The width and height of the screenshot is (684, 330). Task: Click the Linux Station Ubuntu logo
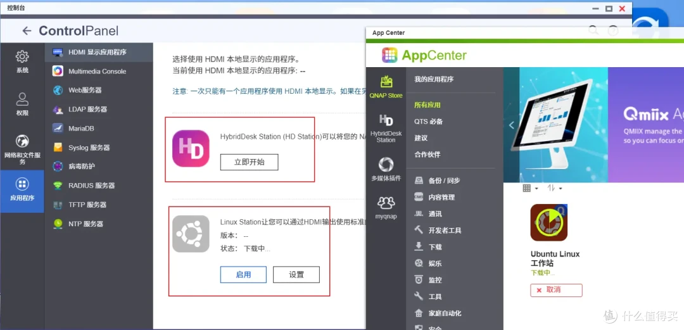click(x=191, y=234)
